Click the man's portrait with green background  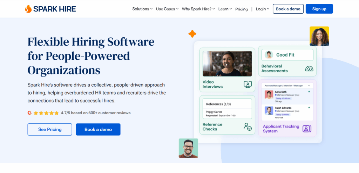coord(188,148)
